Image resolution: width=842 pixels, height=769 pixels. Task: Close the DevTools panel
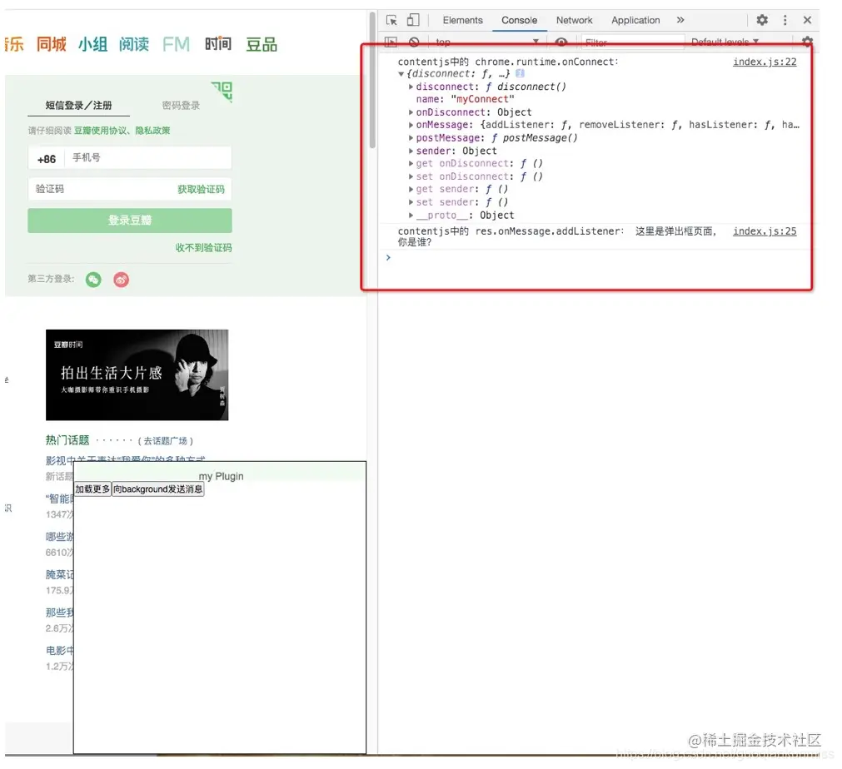pos(807,20)
